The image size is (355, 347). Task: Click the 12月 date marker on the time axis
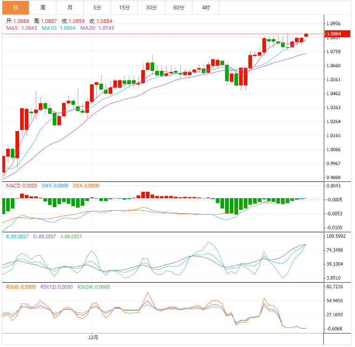[93, 337]
